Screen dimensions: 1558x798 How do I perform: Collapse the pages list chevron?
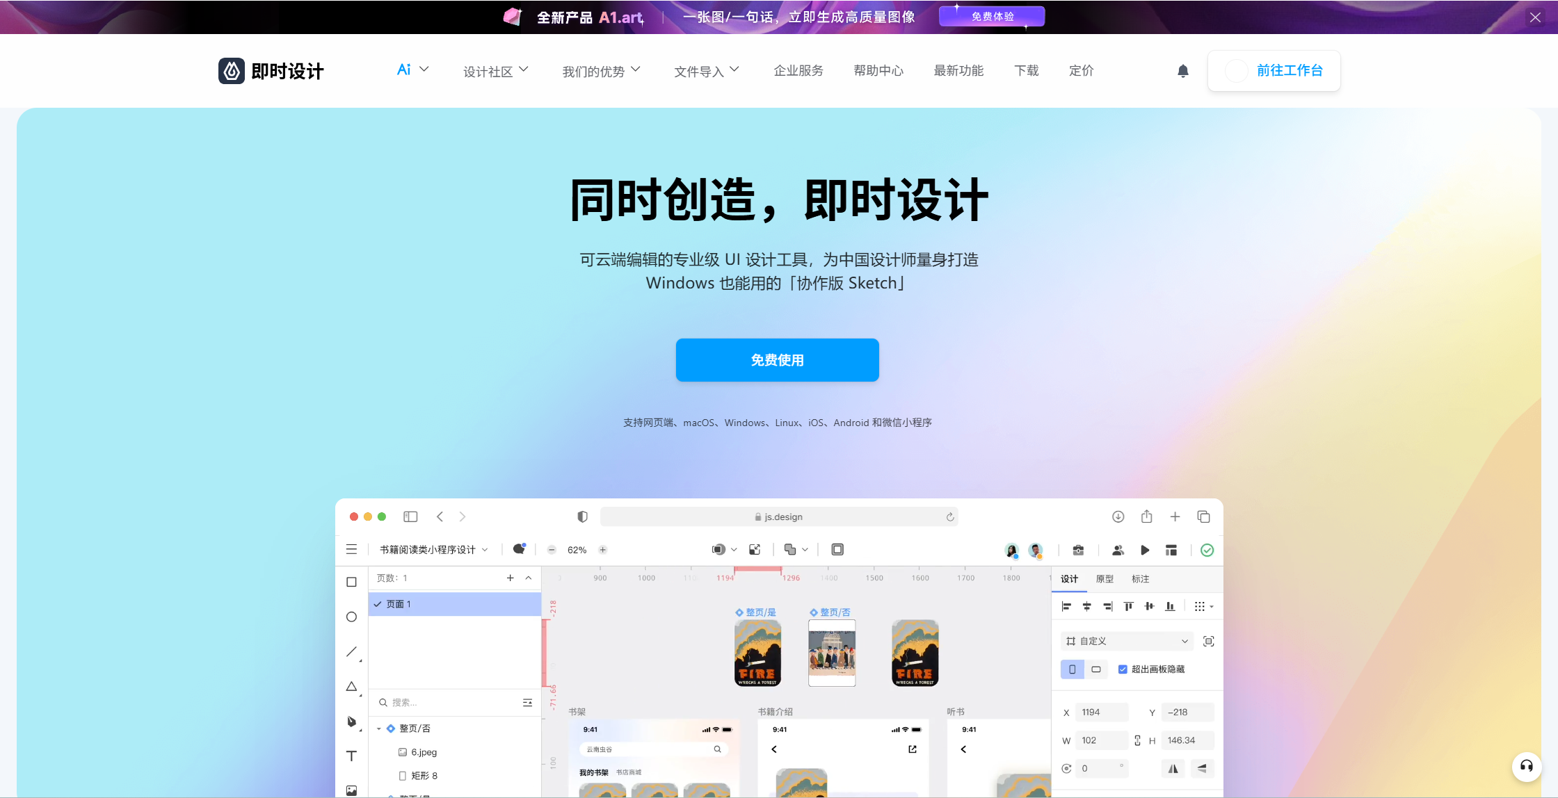pyautogui.click(x=529, y=578)
